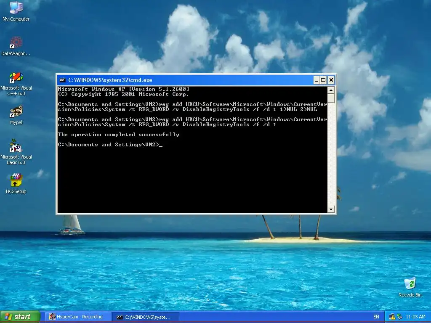Minimize the cmd.exe window
Viewport: 431px width, 323px height.
coord(317,80)
